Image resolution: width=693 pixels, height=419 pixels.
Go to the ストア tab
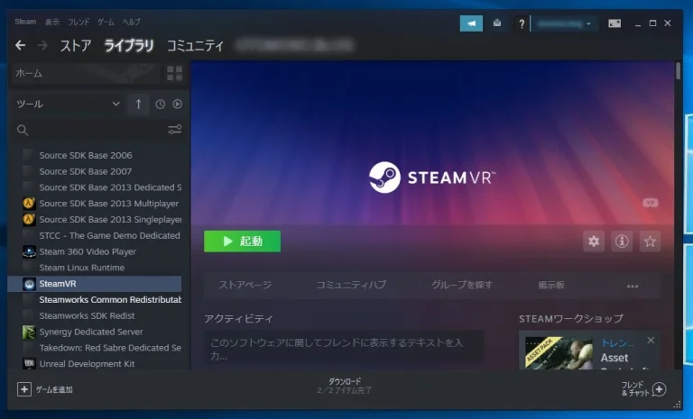tap(76, 45)
